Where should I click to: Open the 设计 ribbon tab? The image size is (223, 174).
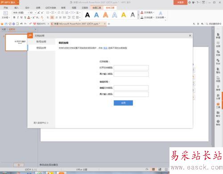coord(27,8)
